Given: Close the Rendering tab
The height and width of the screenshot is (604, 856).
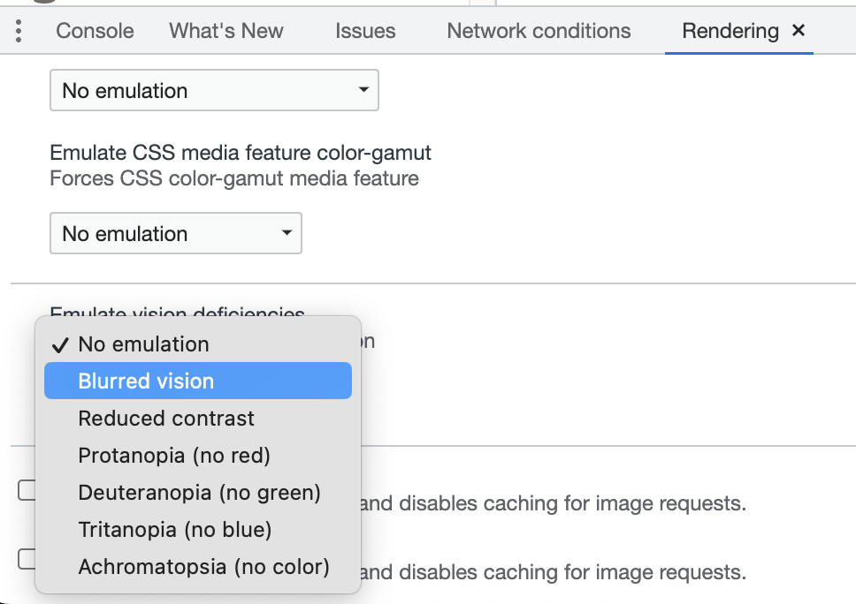Looking at the screenshot, I should click(799, 31).
